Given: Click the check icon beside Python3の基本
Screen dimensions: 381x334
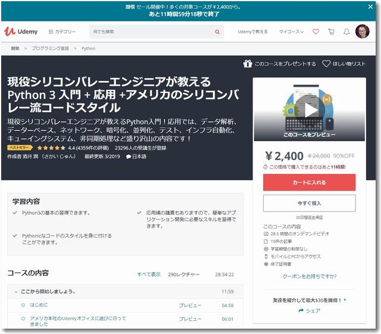Looking at the screenshot, I should (x=15, y=213).
